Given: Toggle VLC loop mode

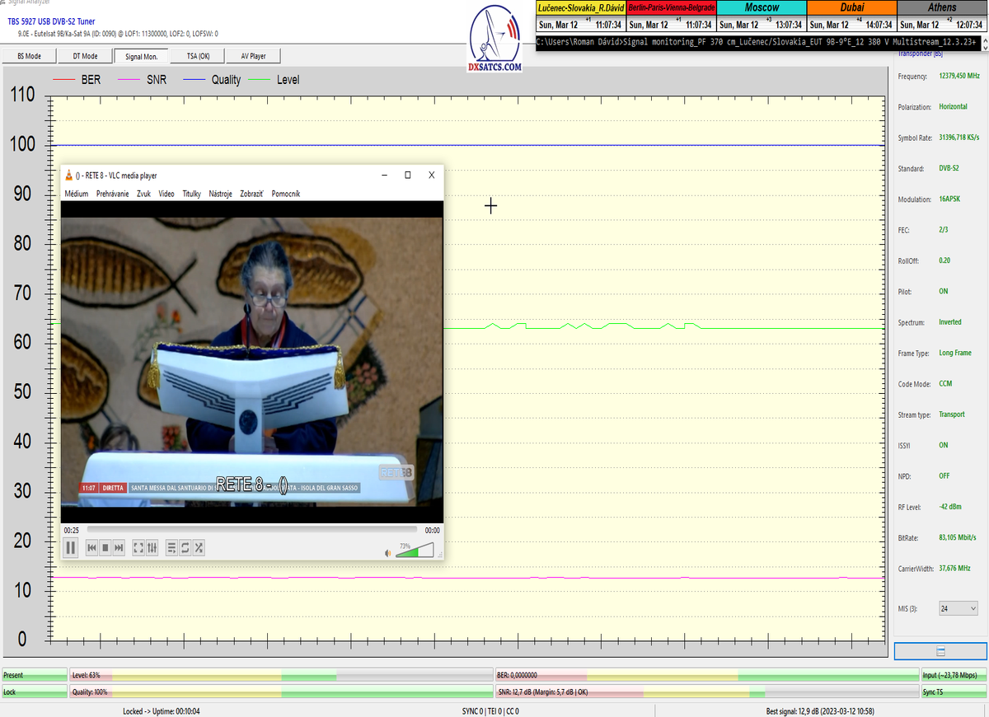Looking at the screenshot, I should 185,547.
